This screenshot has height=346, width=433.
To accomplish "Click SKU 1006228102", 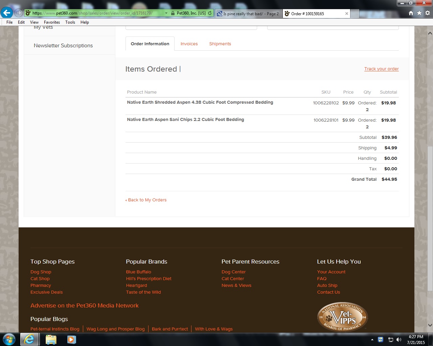I will (x=326, y=103).
